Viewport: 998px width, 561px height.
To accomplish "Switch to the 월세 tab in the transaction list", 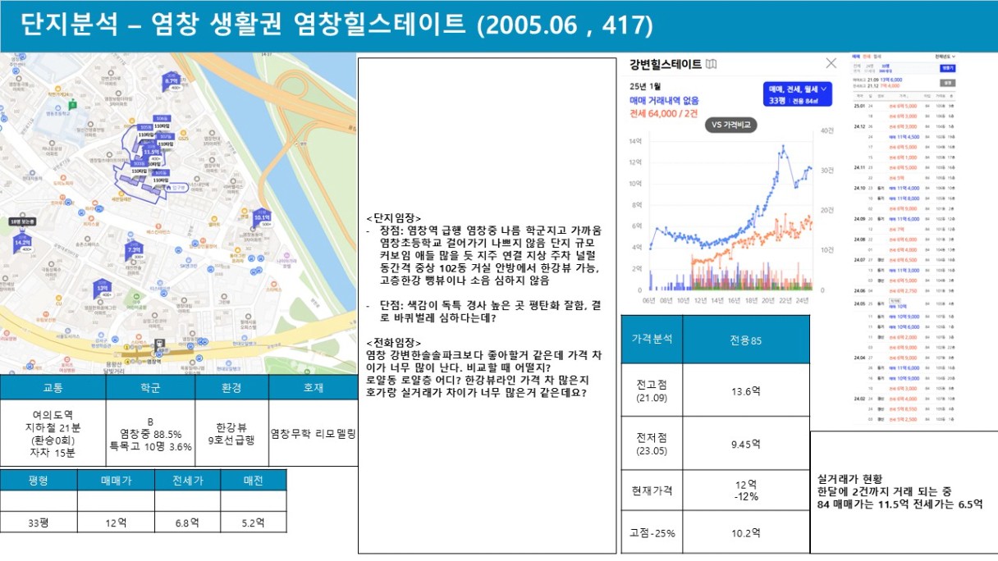I will pos(877,57).
